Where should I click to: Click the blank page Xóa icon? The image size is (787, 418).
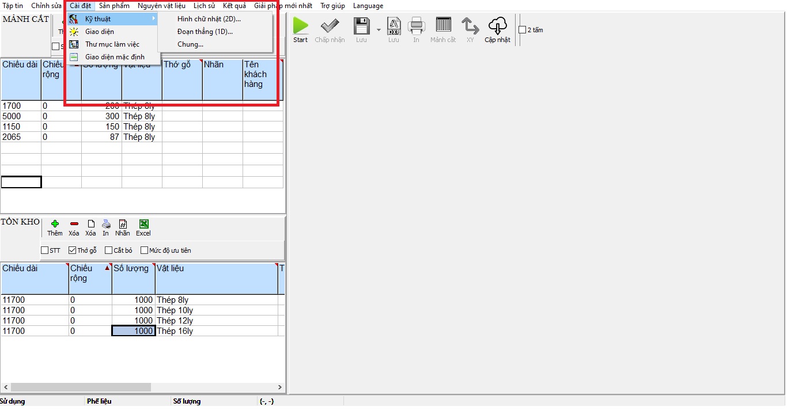click(x=90, y=224)
